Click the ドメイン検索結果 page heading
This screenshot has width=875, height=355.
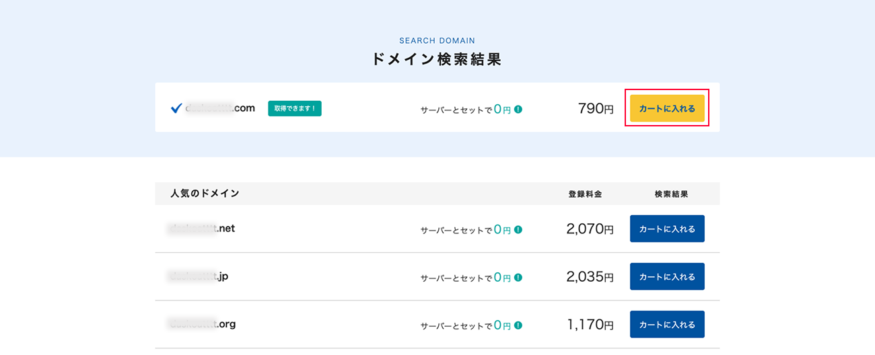point(437,59)
